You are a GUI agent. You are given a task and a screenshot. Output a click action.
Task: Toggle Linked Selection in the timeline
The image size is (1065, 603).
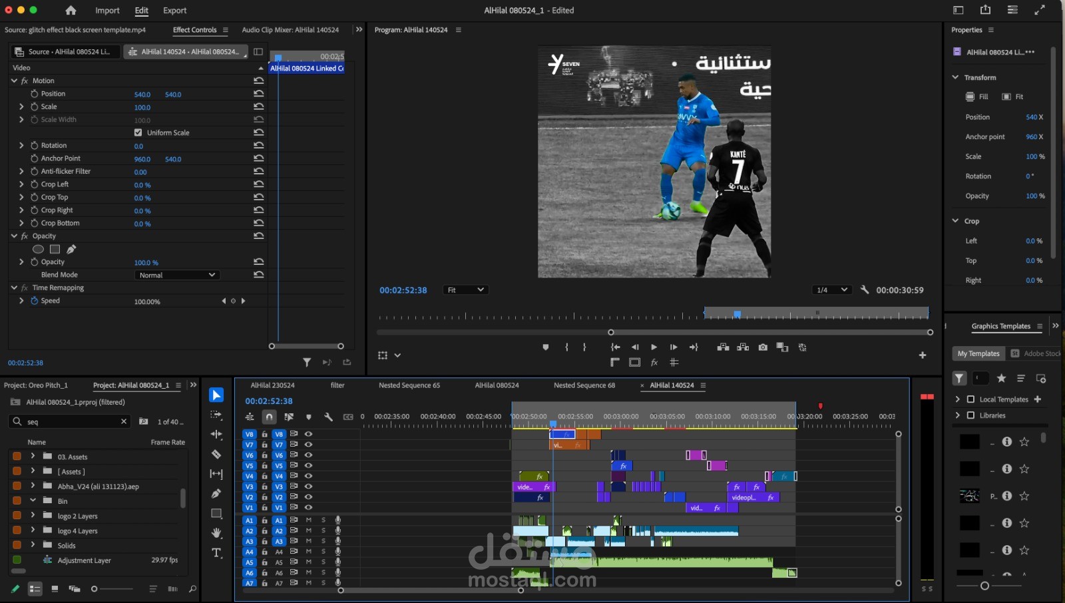289,417
